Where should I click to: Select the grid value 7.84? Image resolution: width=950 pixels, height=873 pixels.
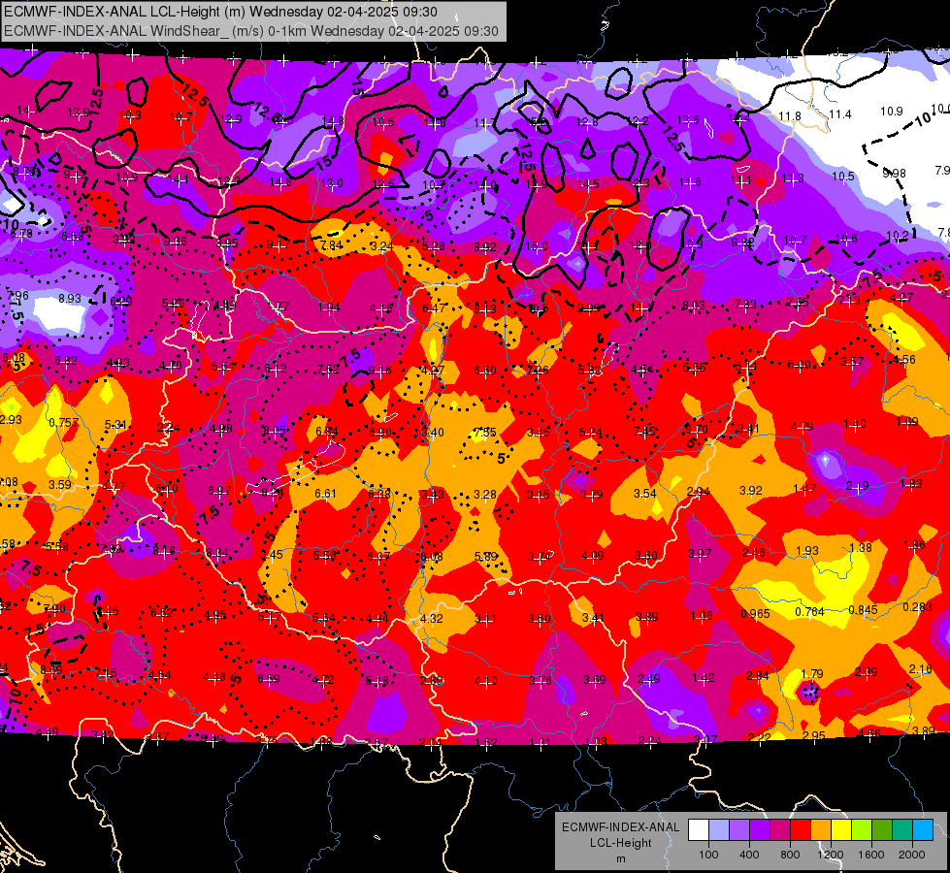coord(332,245)
